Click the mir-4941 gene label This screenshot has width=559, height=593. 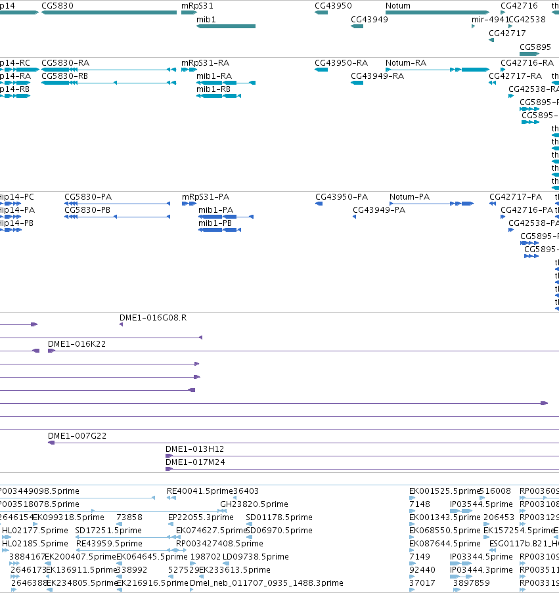(x=490, y=19)
